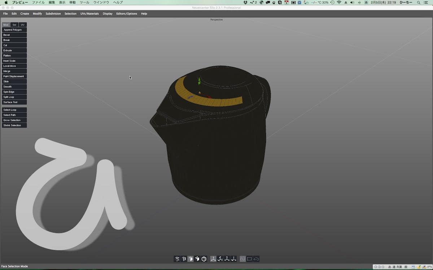Switch to the Sel tab

(x=14, y=25)
